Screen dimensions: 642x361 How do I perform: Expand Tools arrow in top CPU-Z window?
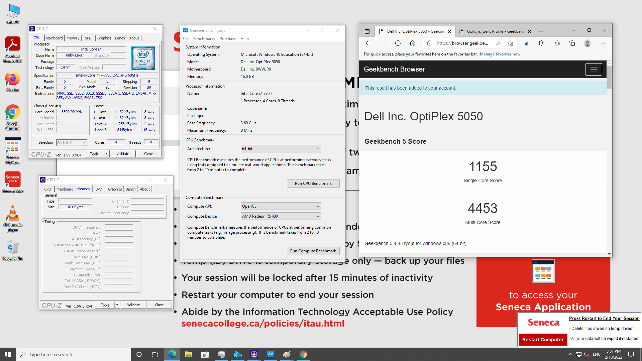click(x=106, y=154)
